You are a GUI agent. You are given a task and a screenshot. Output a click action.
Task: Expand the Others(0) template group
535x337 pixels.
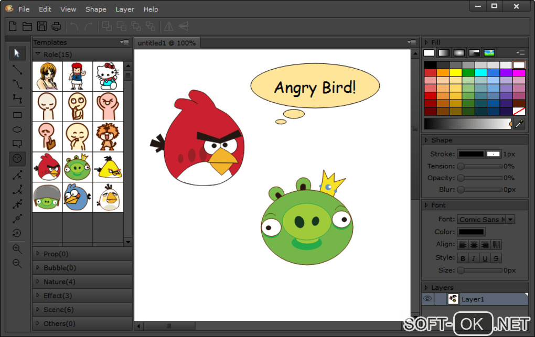click(x=82, y=323)
